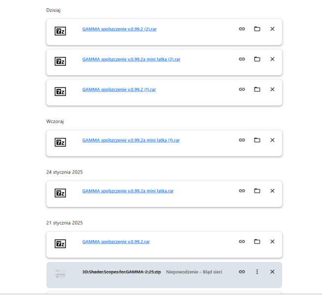Remove GAMMA spolszczenie v.0.99.2 (2).rar from list
The width and height of the screenshot is (322, 295).
pos(272,29)
